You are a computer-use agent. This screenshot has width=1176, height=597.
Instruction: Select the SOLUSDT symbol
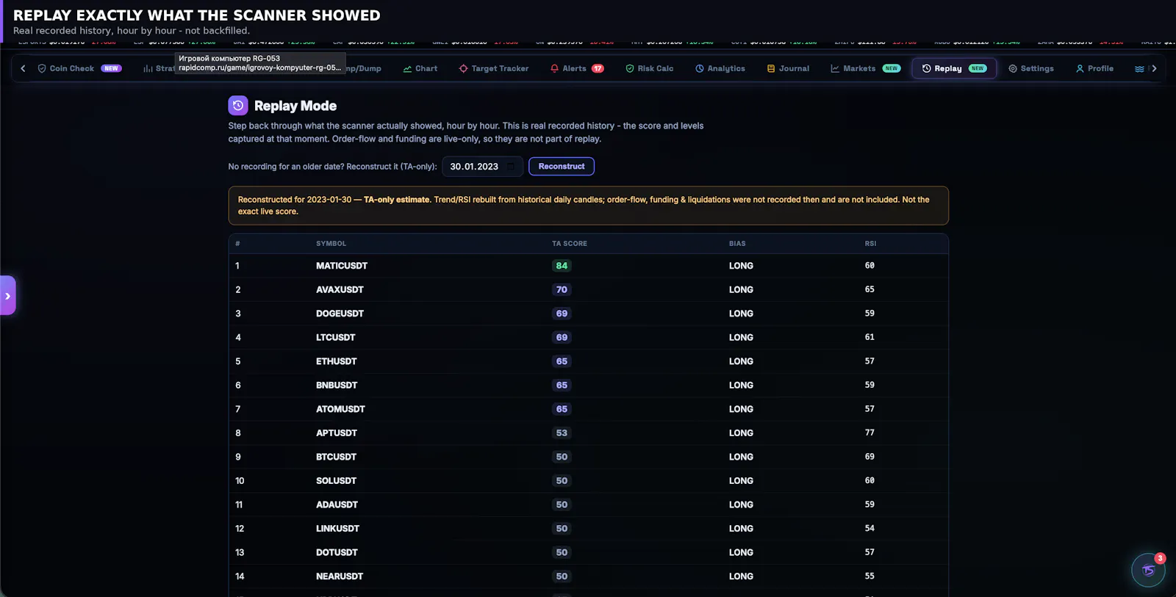[x=336, y=481]
